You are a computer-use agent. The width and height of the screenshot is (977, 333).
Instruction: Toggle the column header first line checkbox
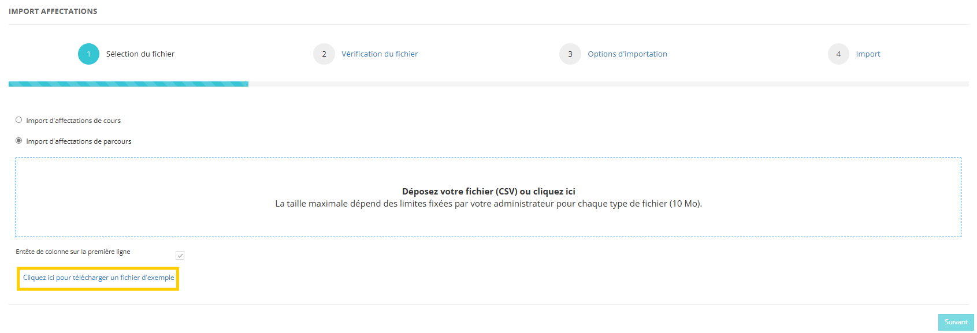tap(180, 256)
